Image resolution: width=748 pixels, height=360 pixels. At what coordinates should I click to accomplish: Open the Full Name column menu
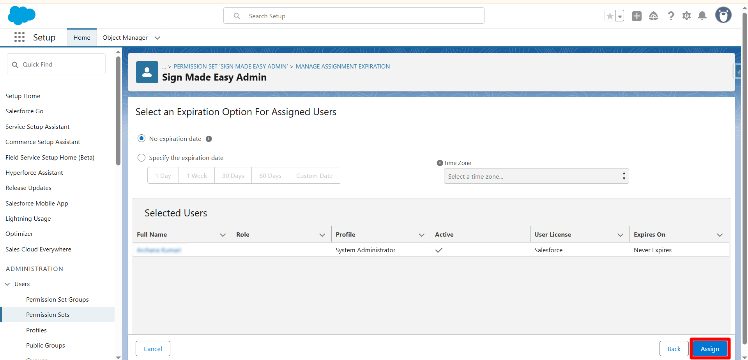(223, 235)
